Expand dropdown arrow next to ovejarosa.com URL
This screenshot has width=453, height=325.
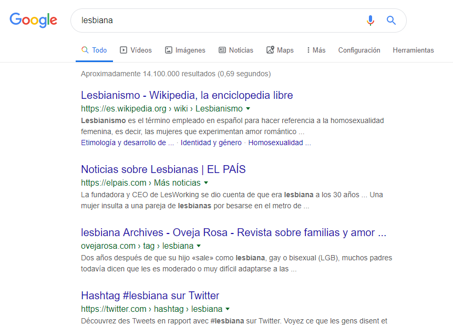(x=199, y=246)
